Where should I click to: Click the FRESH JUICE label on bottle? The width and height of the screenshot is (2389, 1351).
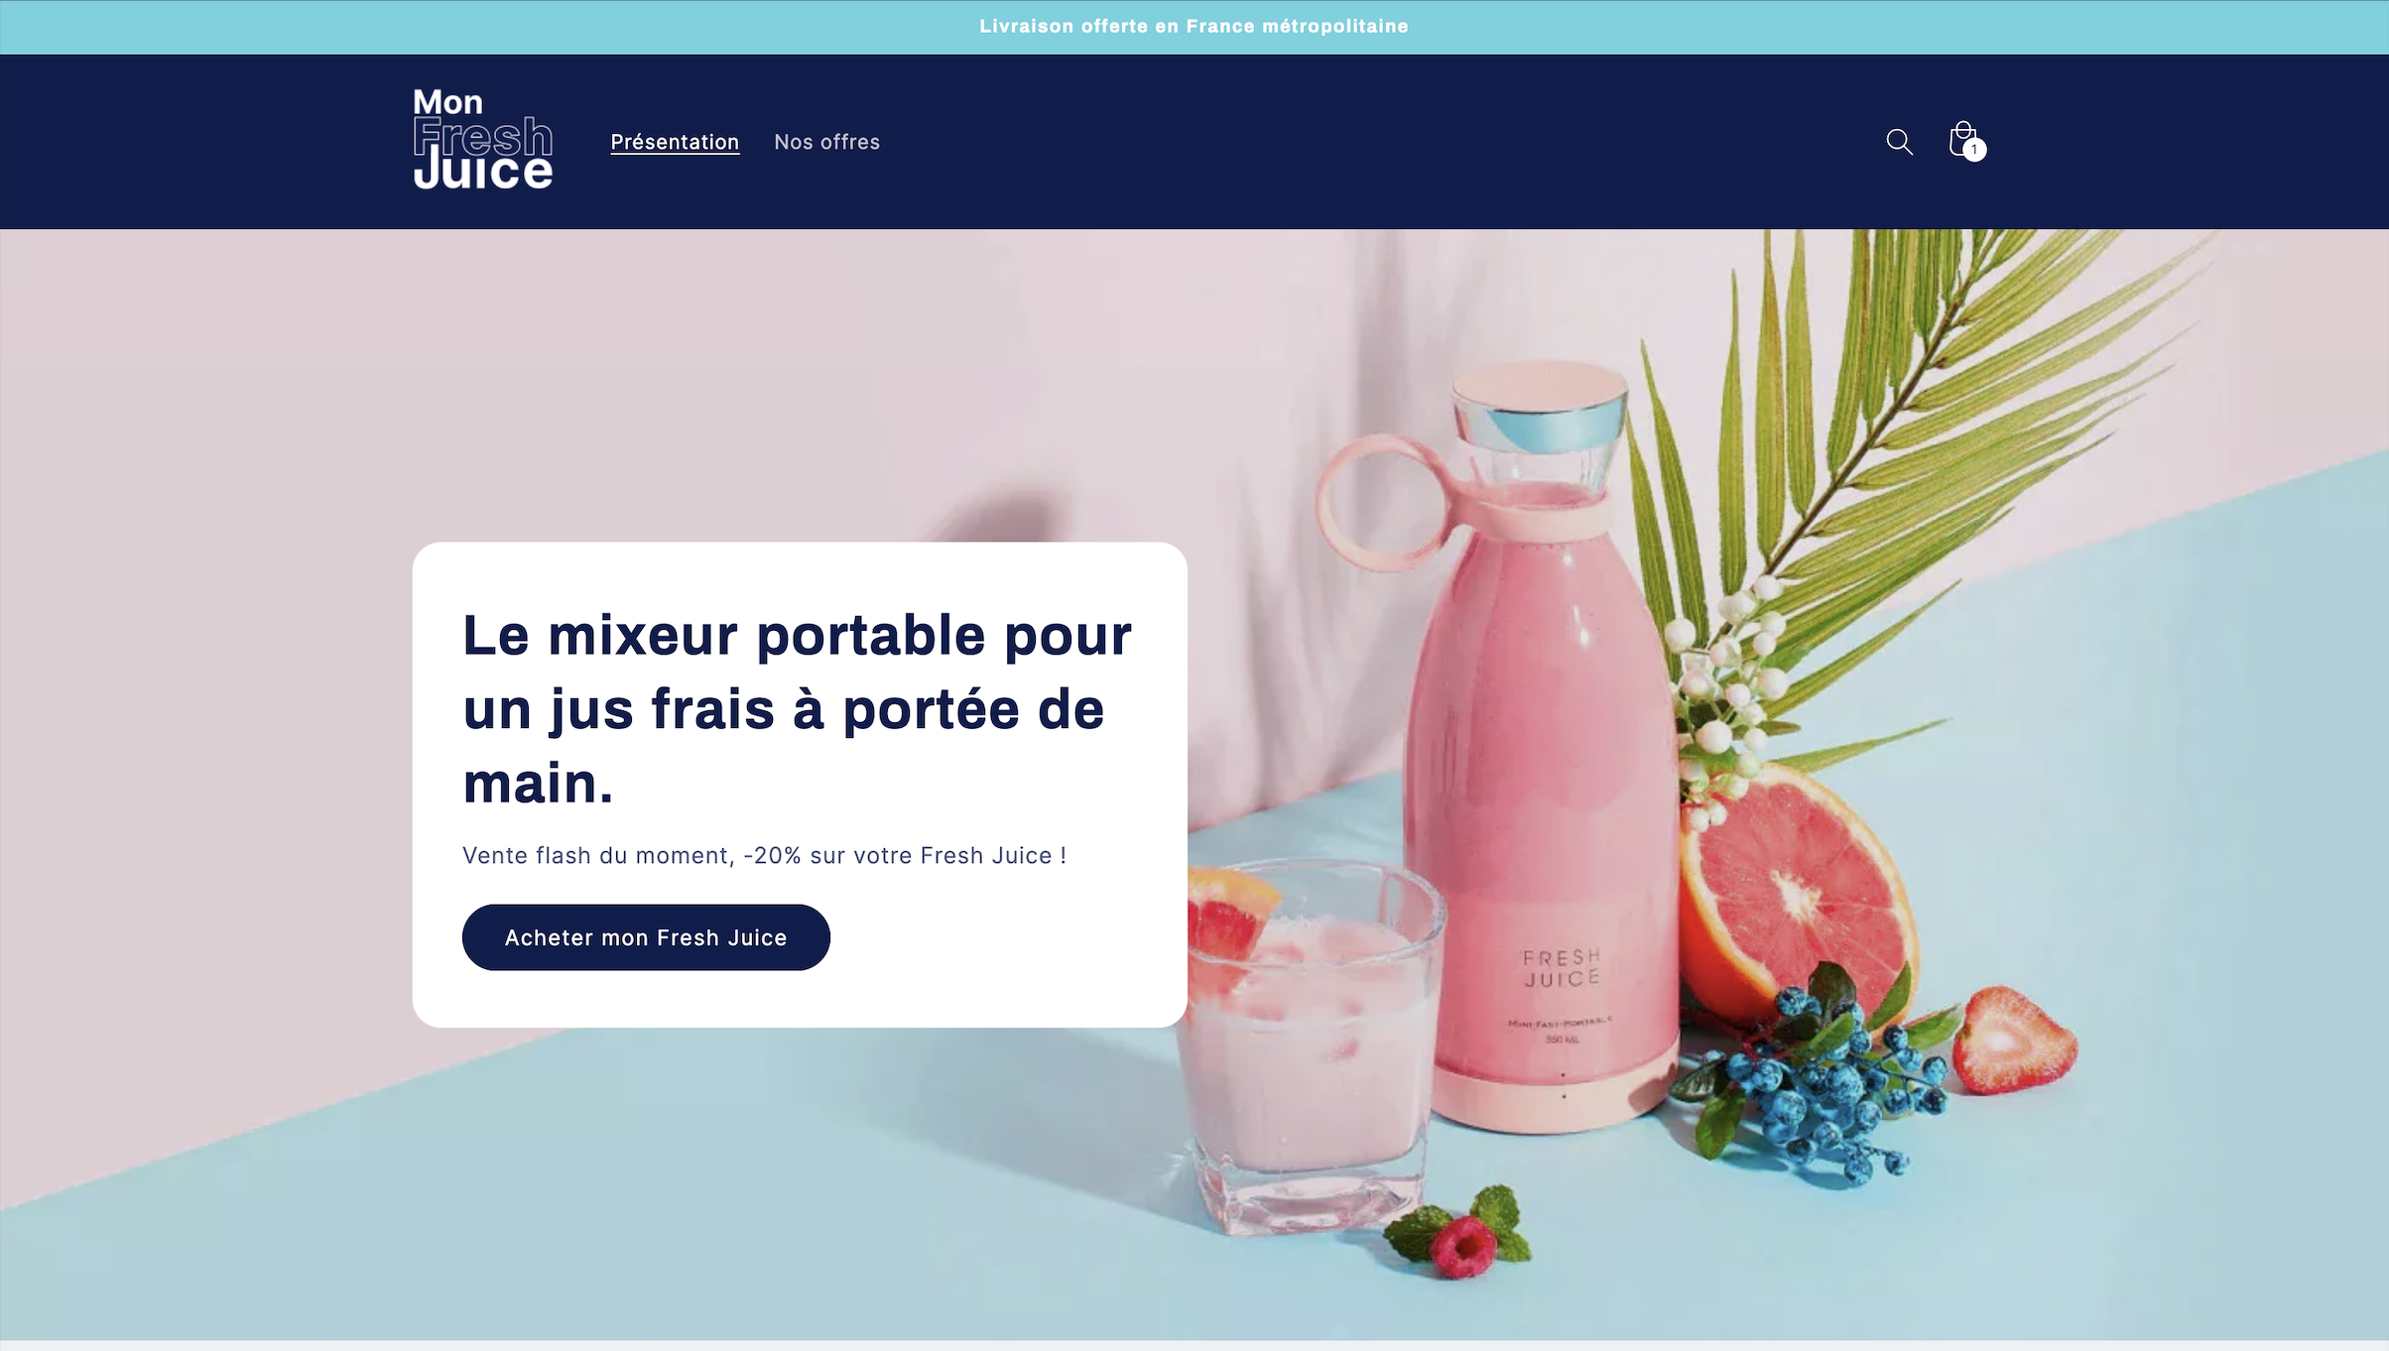tap(1562, 968)
